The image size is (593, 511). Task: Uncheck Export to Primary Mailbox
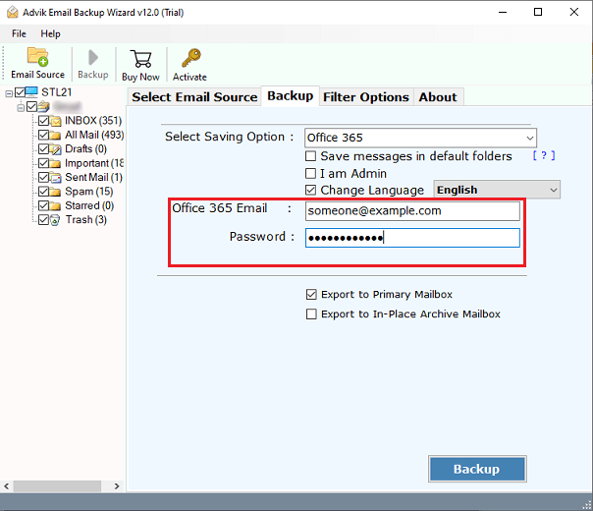click(x=311, y=295)
